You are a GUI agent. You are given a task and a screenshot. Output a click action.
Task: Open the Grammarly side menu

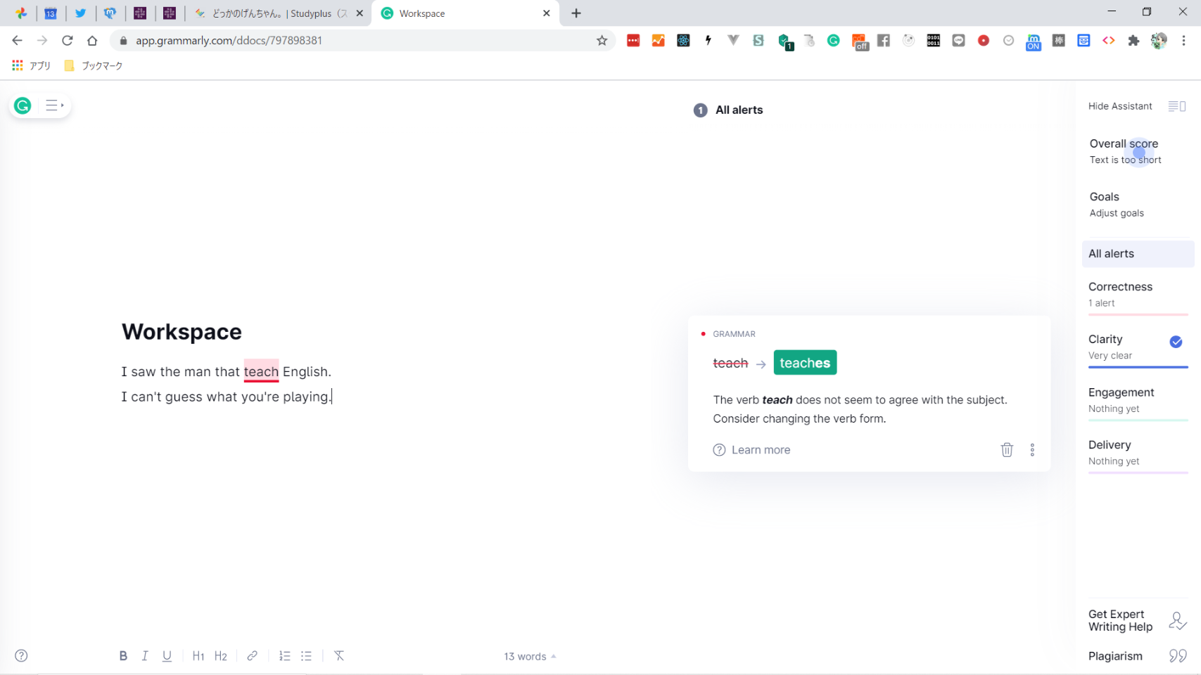coord(53,105)
